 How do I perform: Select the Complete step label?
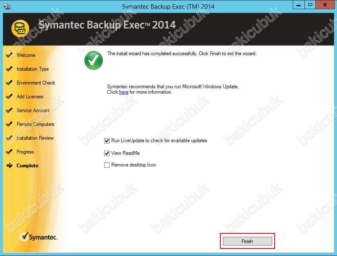click(28, 166)
